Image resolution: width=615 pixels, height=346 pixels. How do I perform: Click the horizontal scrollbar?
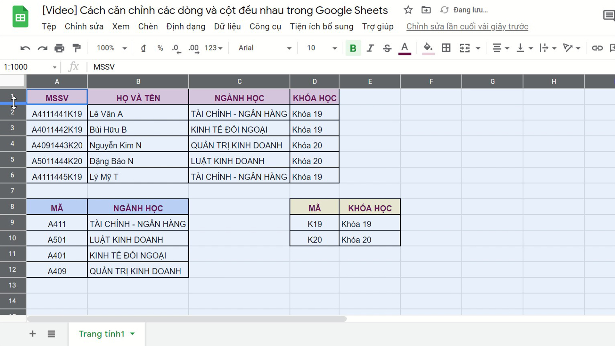pos(187,319)
